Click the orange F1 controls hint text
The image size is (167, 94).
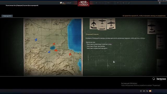click(x=144, y=16)
